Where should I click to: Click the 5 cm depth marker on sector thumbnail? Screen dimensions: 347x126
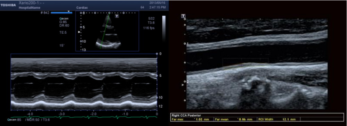84,27
